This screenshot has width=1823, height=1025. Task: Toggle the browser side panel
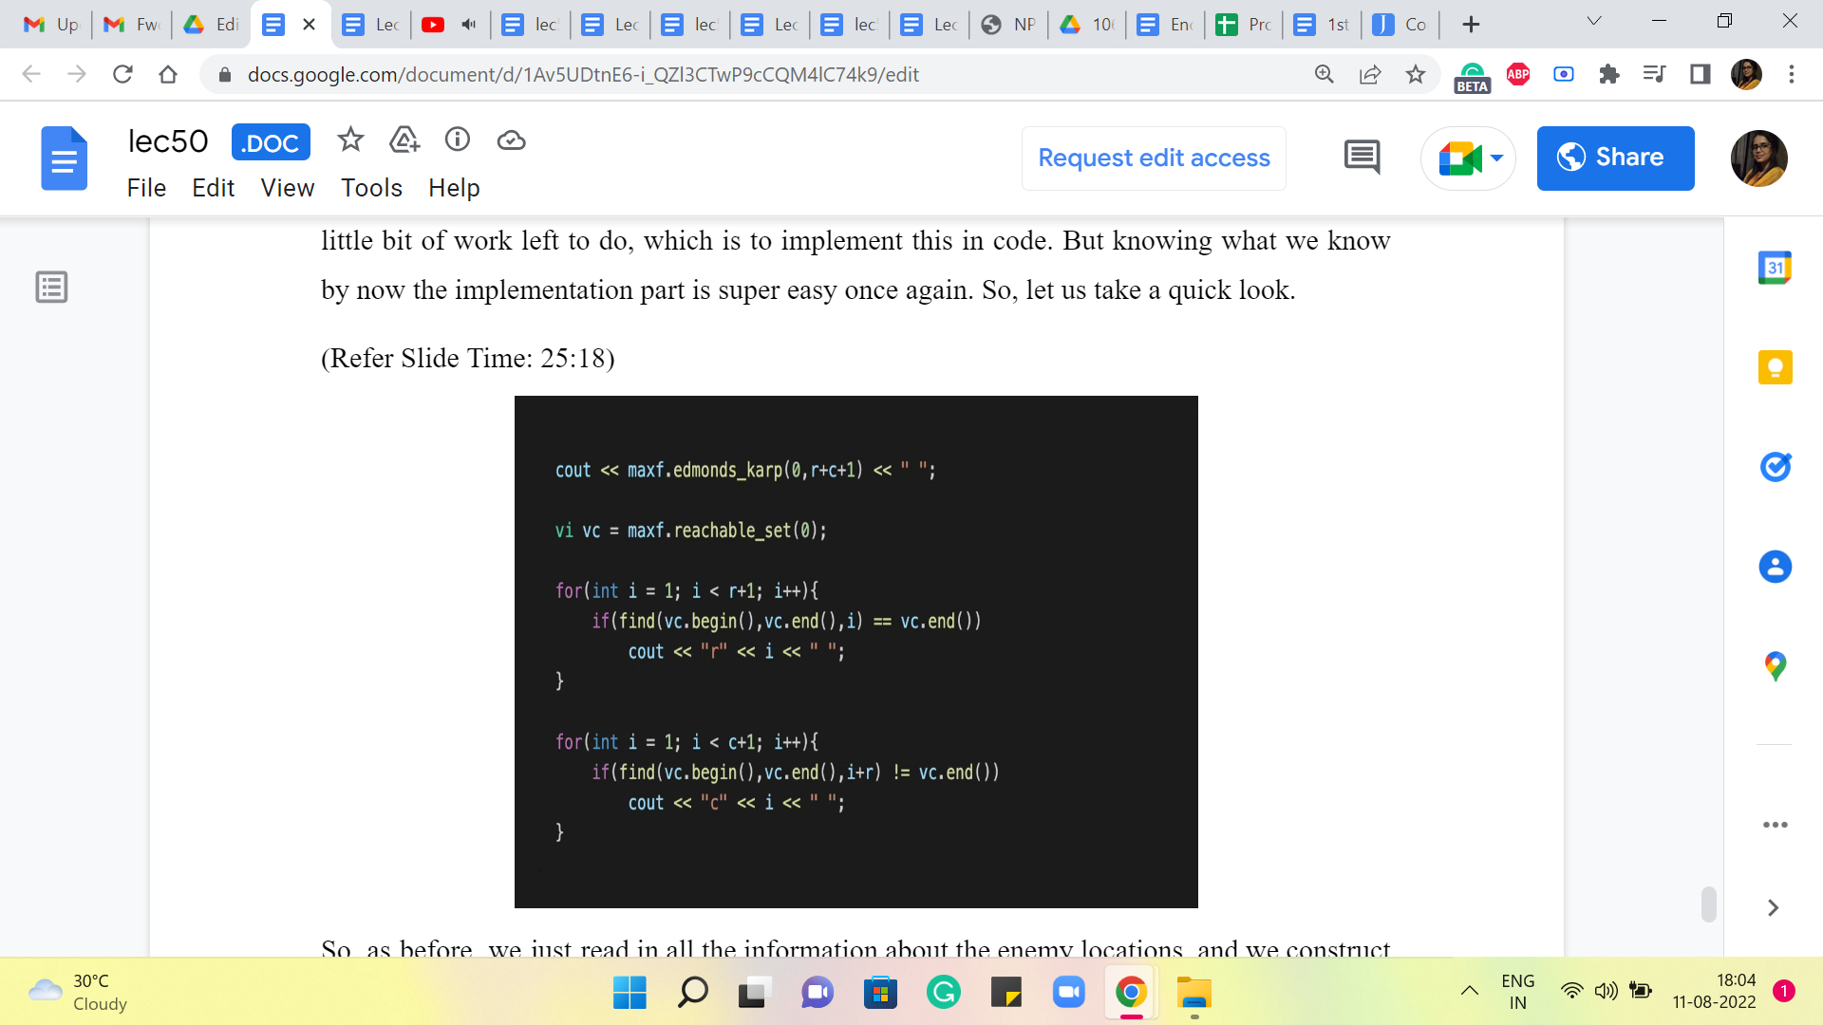click(x=1700, y=74)
